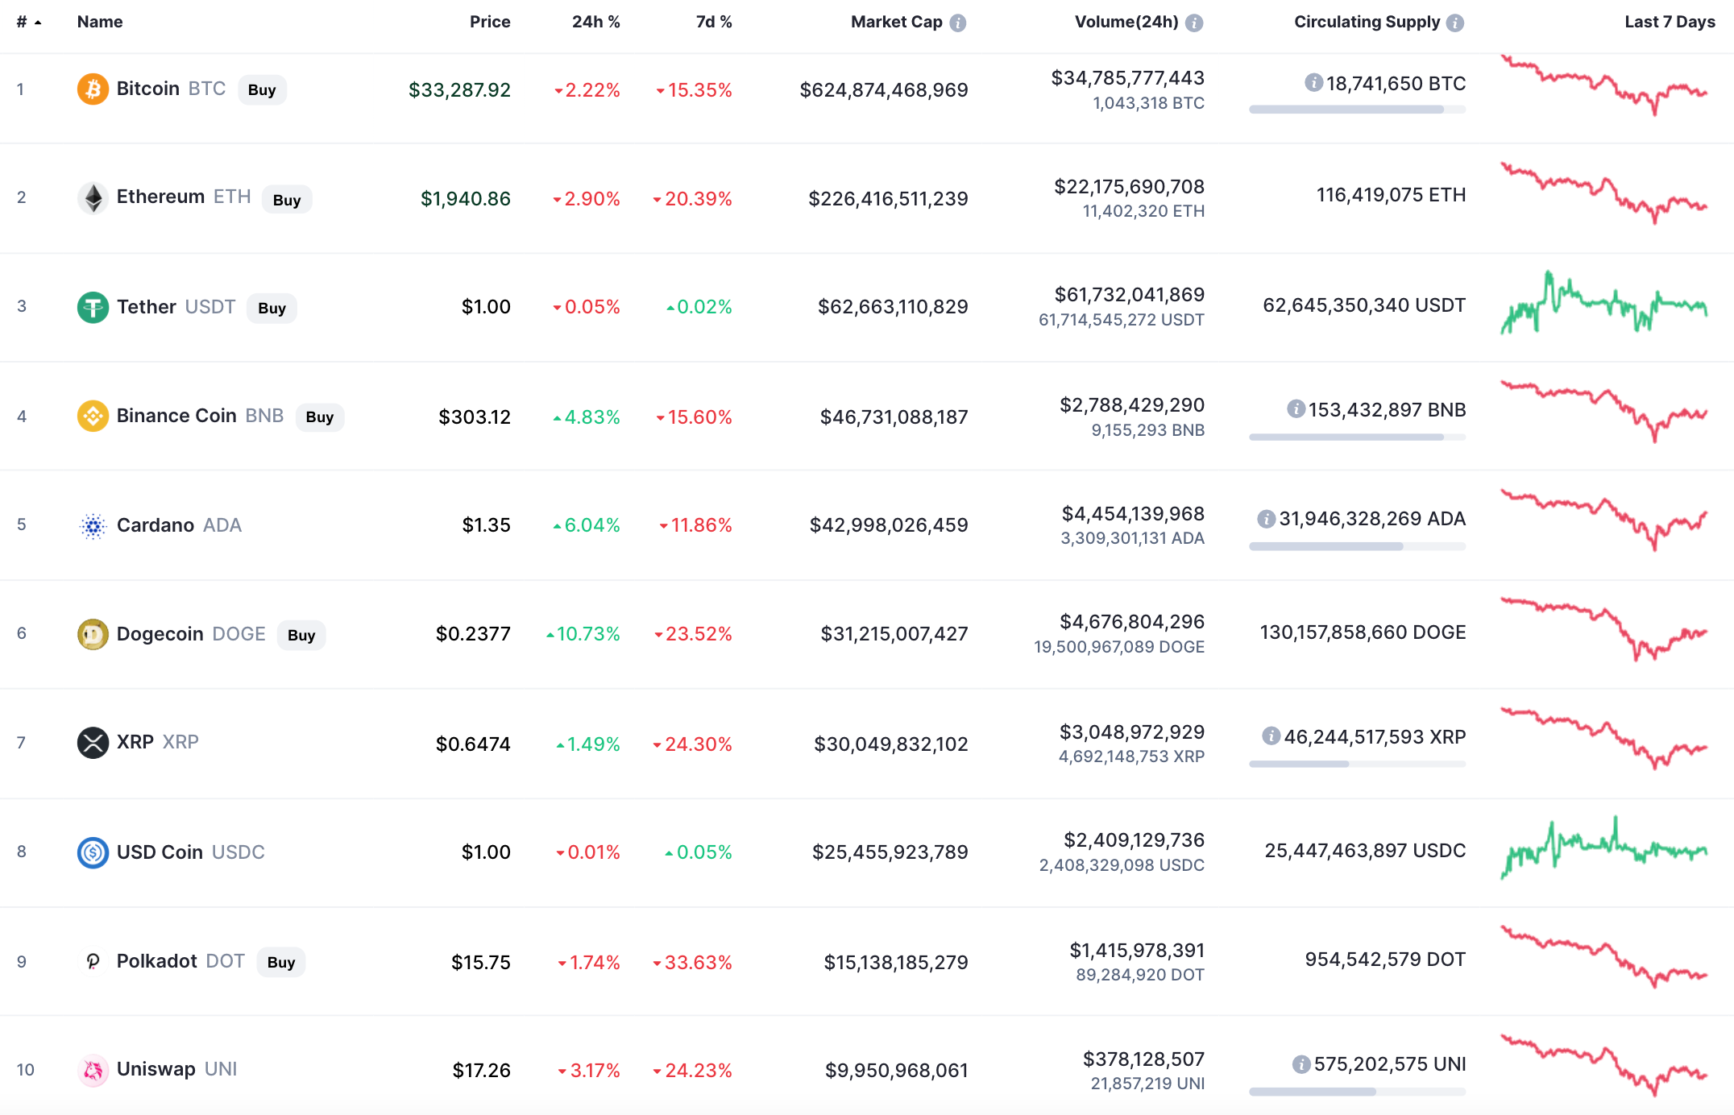Click XRP's circulating supply progress bar
This screenshot has width=1734, height=1115.
coord(1357,764)
